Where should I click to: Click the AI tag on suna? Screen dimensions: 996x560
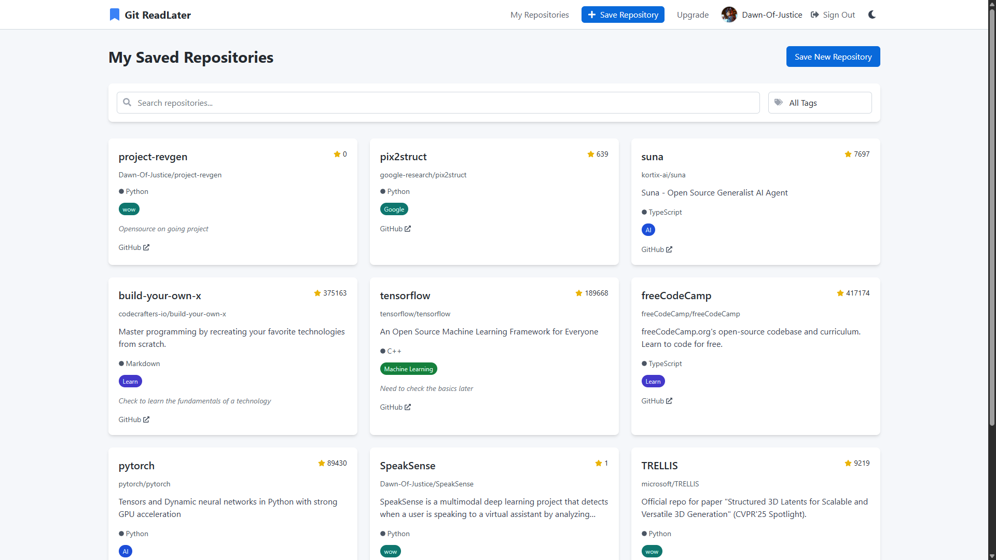pyautogui.click(x=648, y=230)
